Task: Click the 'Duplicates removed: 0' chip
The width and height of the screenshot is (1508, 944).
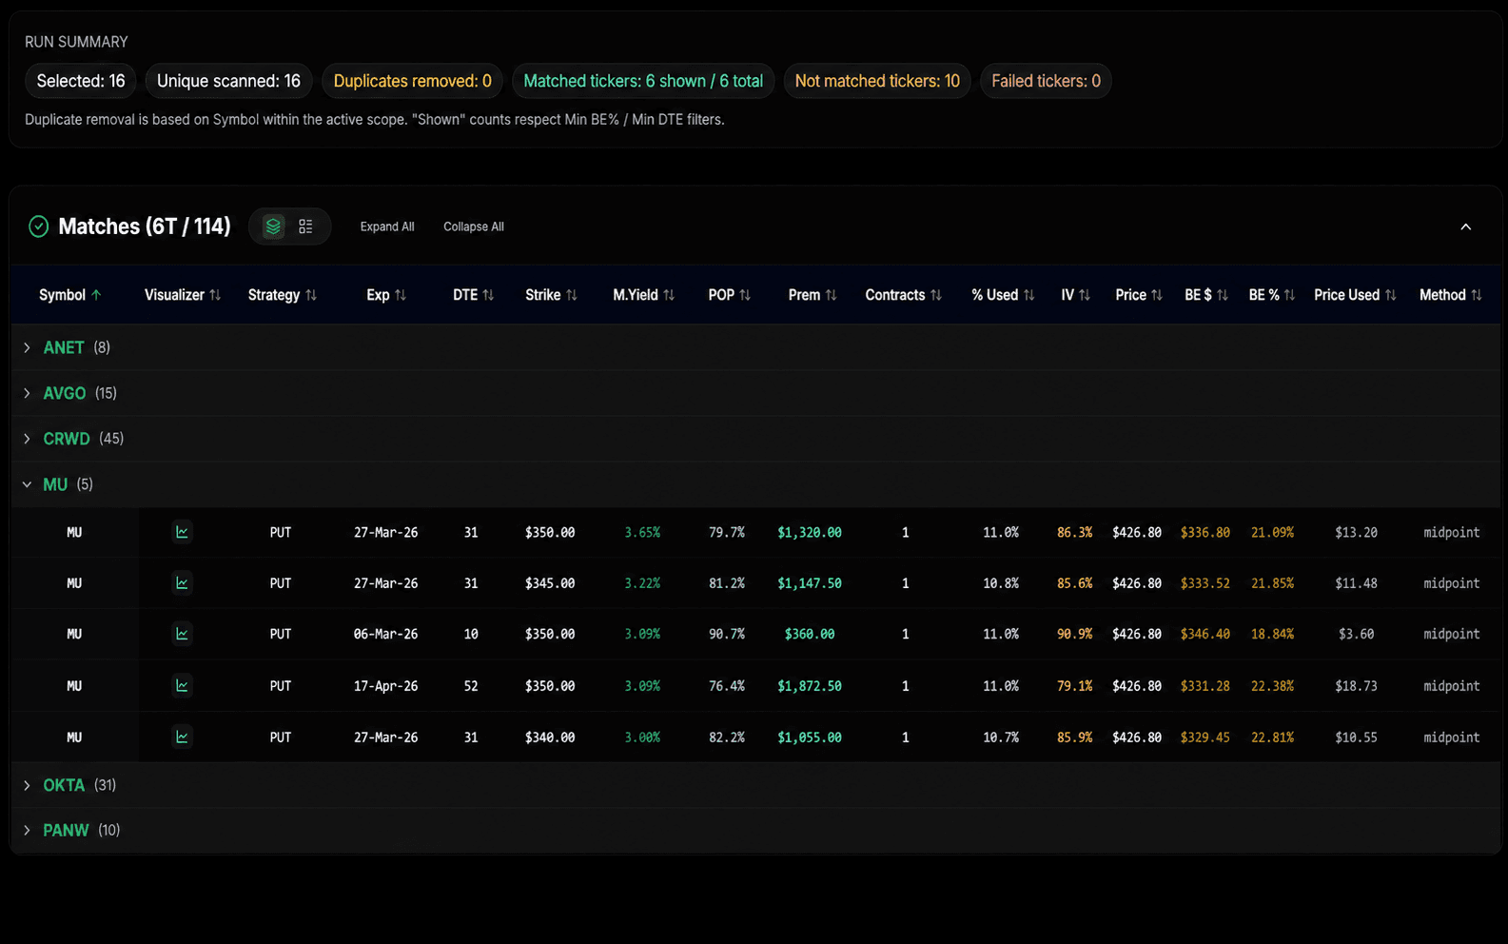Action: coord(412,81)
